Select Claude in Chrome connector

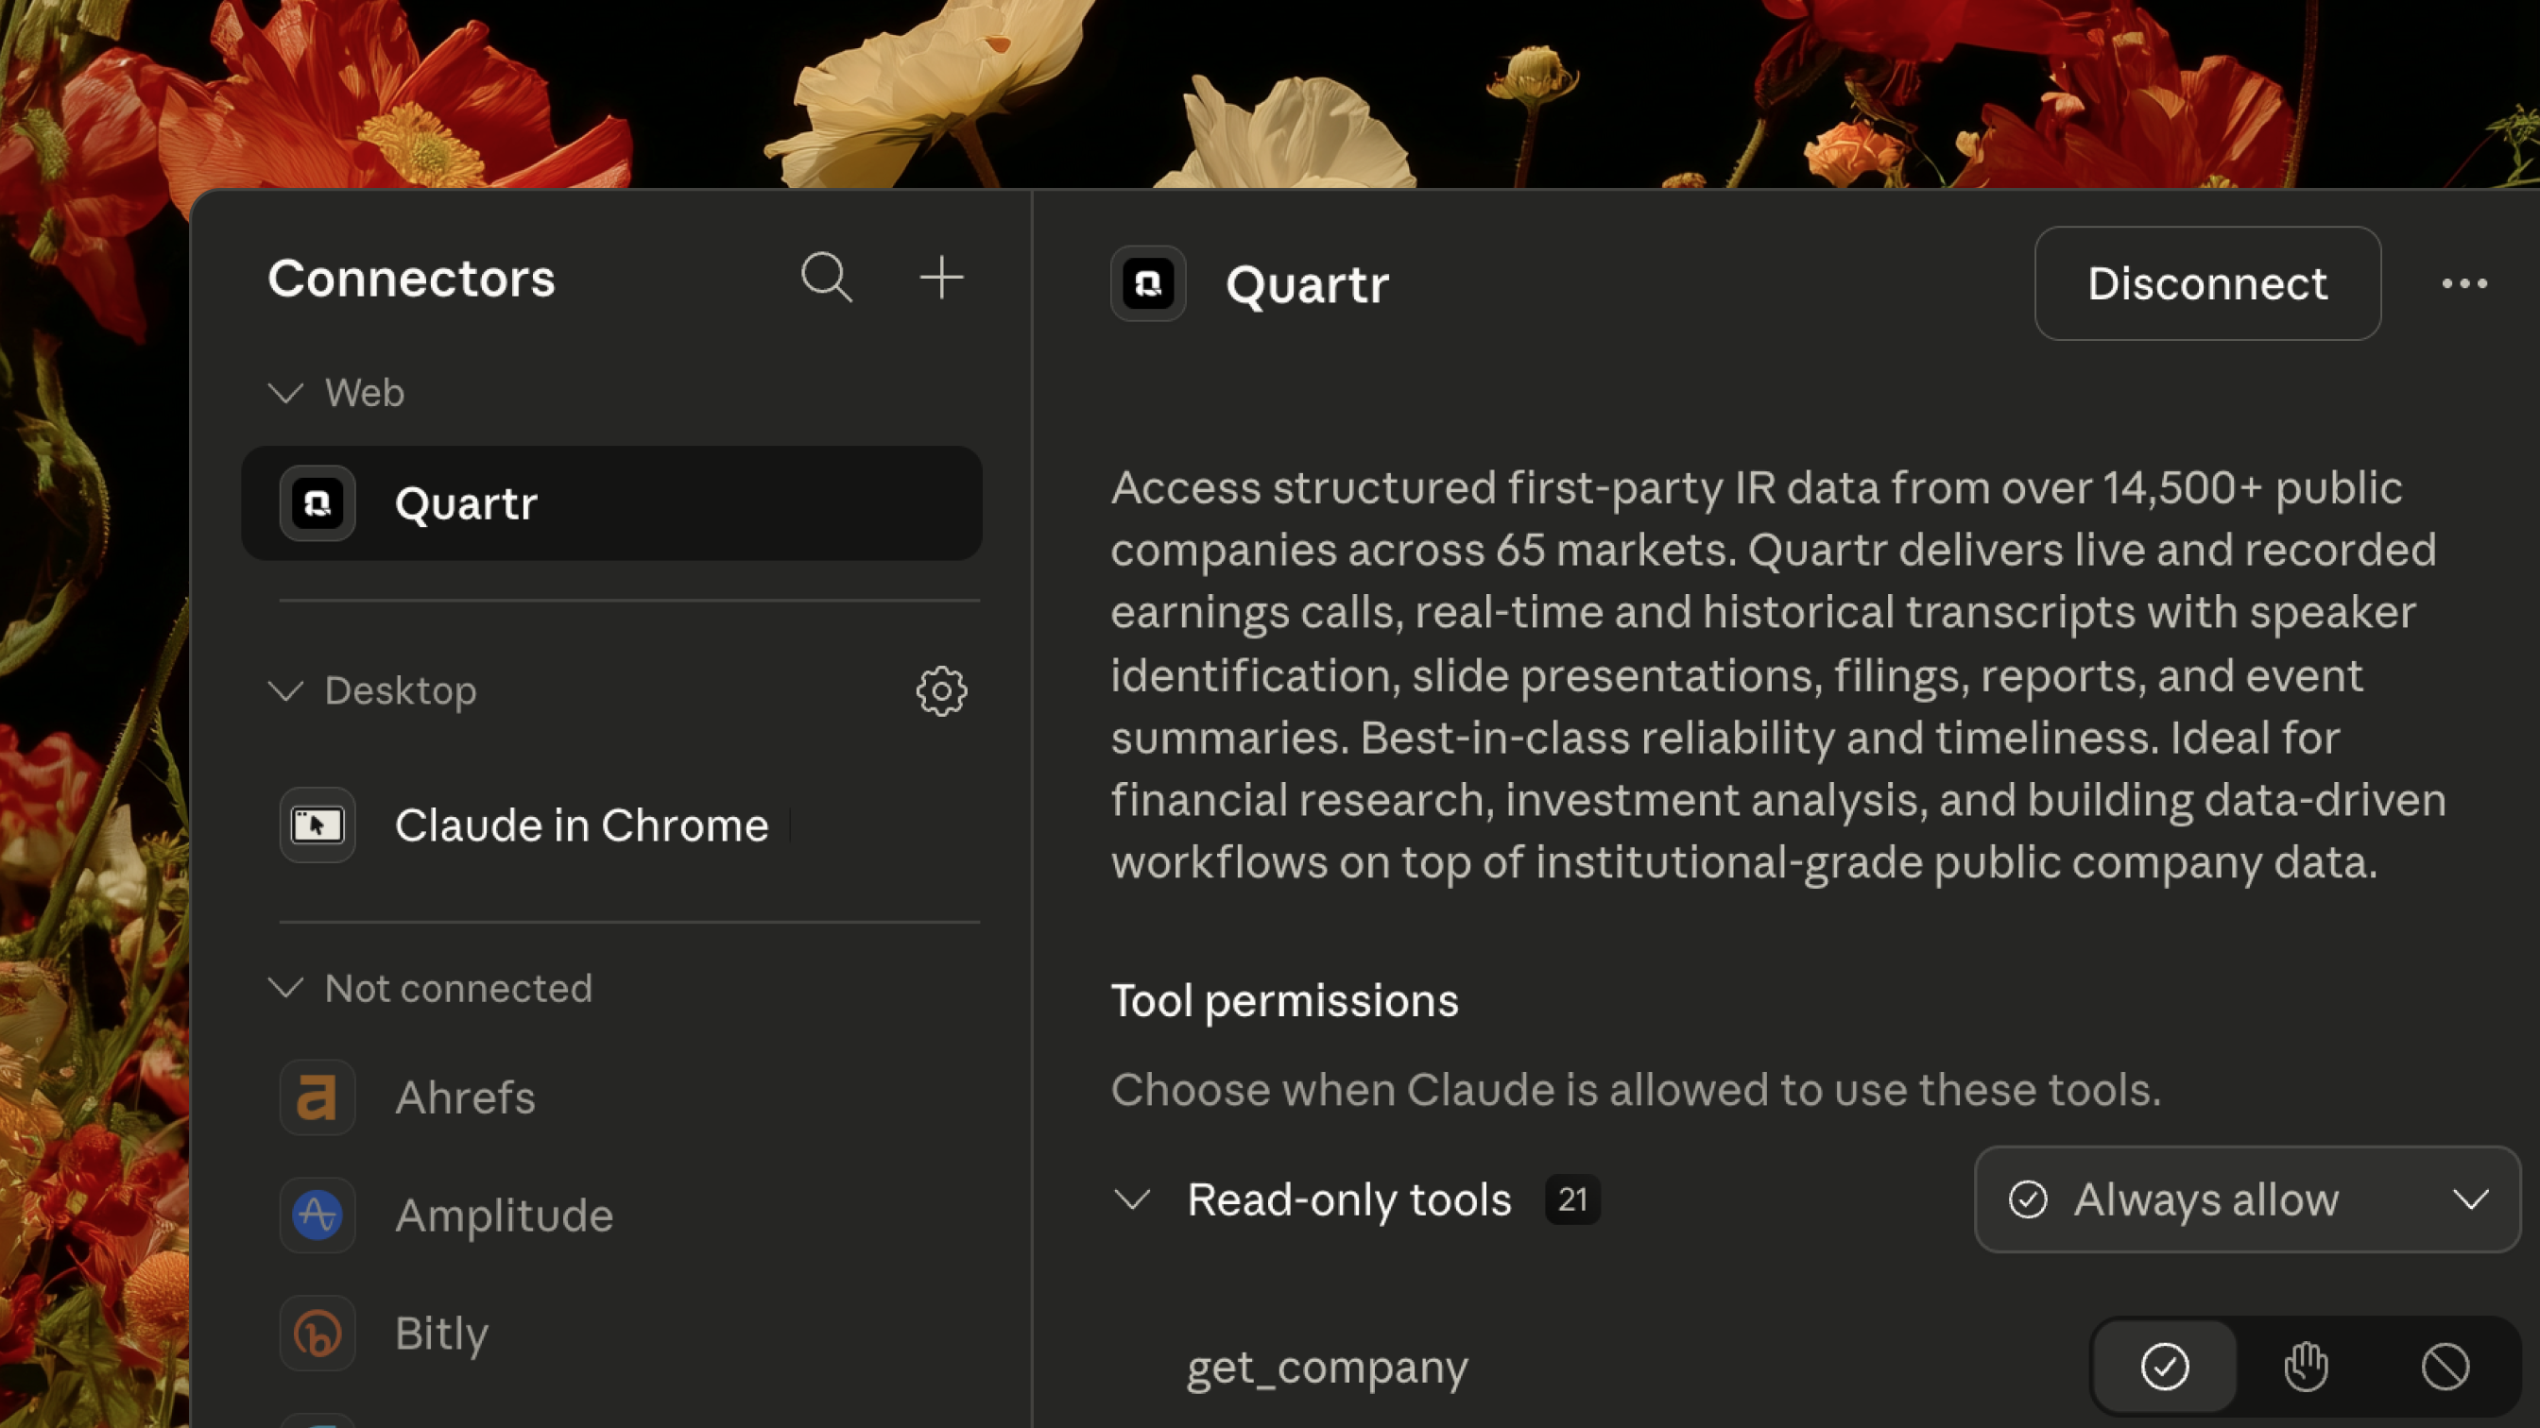click(x=580, y=825)
